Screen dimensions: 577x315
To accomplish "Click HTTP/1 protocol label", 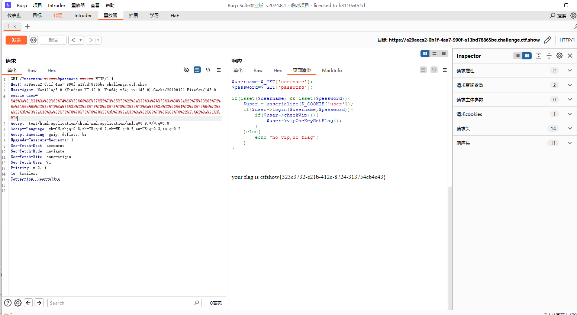I will (x=567, y=40).
